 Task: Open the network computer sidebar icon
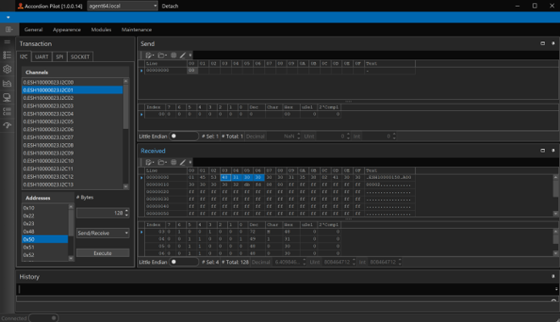7,97
